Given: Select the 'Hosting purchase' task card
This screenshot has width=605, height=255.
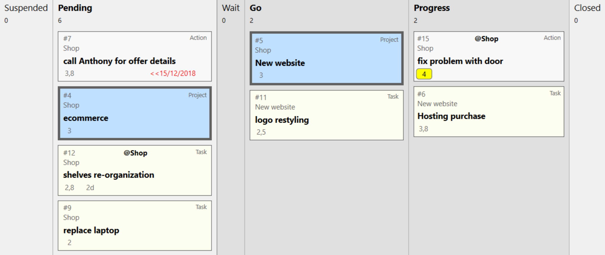Looking at the screenshot, I should coord(489,112).
